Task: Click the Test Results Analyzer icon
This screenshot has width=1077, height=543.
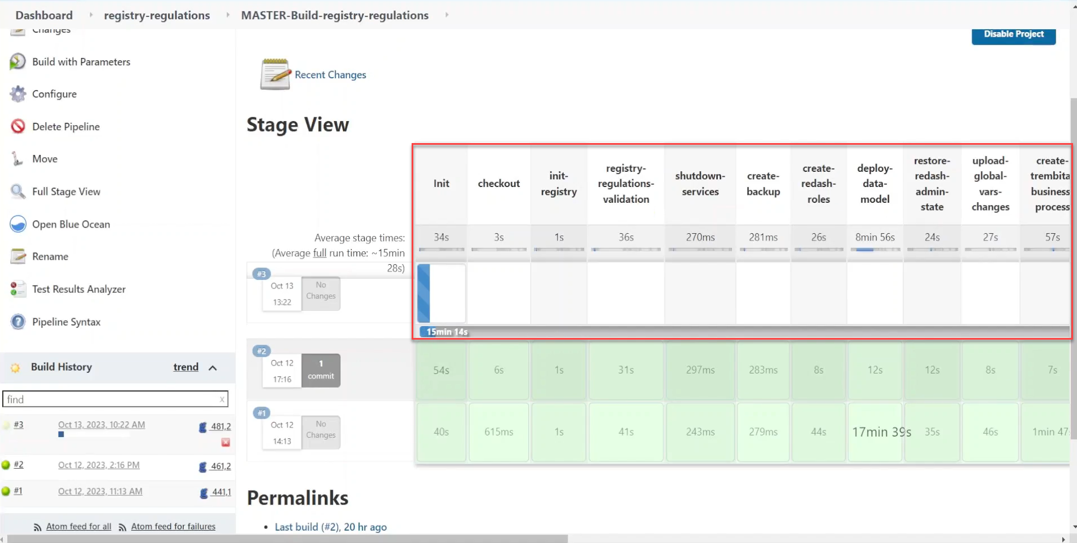Action: point(18,289)
